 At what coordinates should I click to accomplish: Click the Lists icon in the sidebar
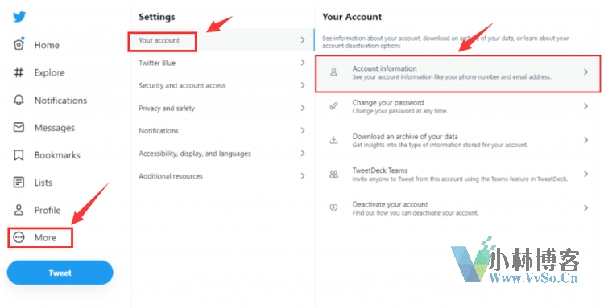point(19,183)
